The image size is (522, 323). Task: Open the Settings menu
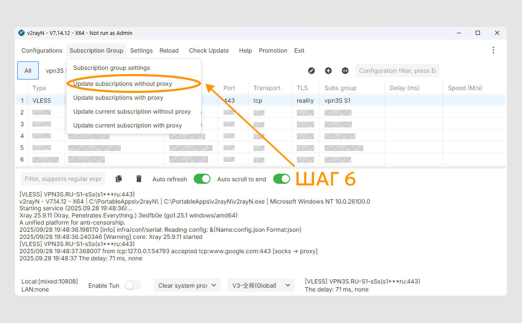(141, 50)
